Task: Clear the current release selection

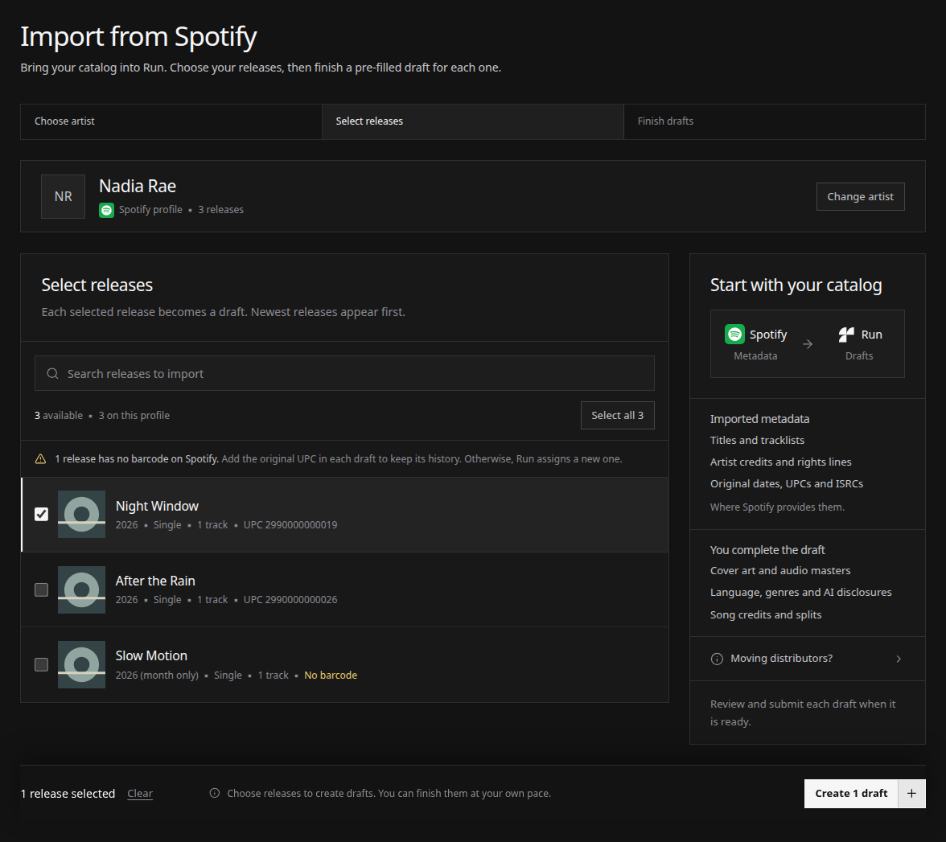Action: pos(140,794)
